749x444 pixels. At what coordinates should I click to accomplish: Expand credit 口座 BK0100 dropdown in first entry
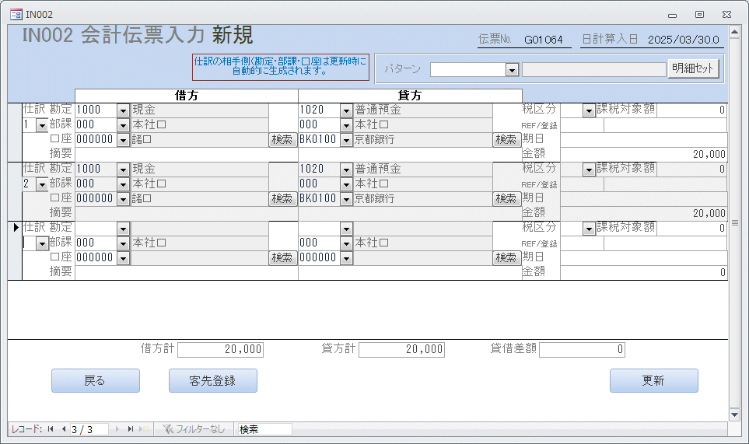[346, 140]
